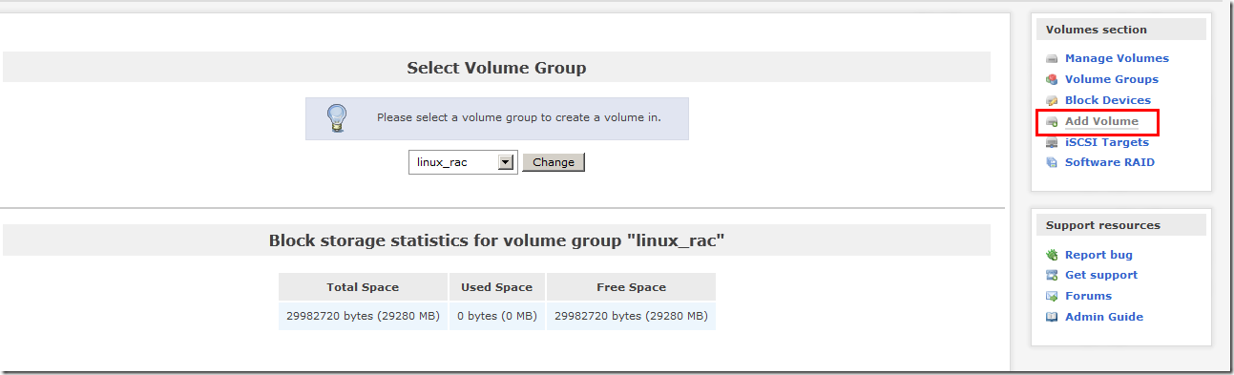Open the iSCSI Targets link
This screenshot has width=1234, height=375.
(x=1107, y=142)
